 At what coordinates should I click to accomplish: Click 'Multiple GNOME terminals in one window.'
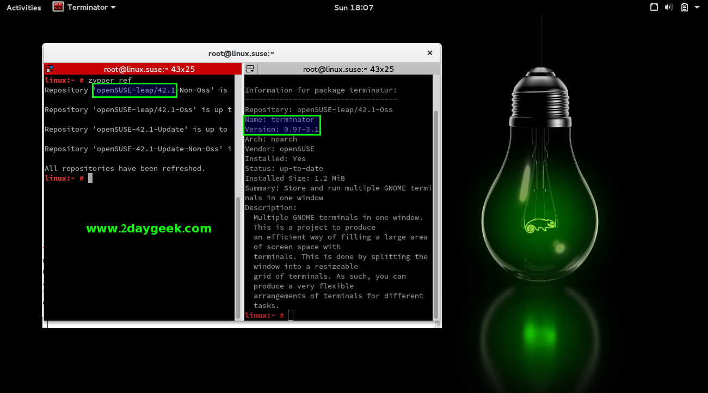tap(338, 217)
